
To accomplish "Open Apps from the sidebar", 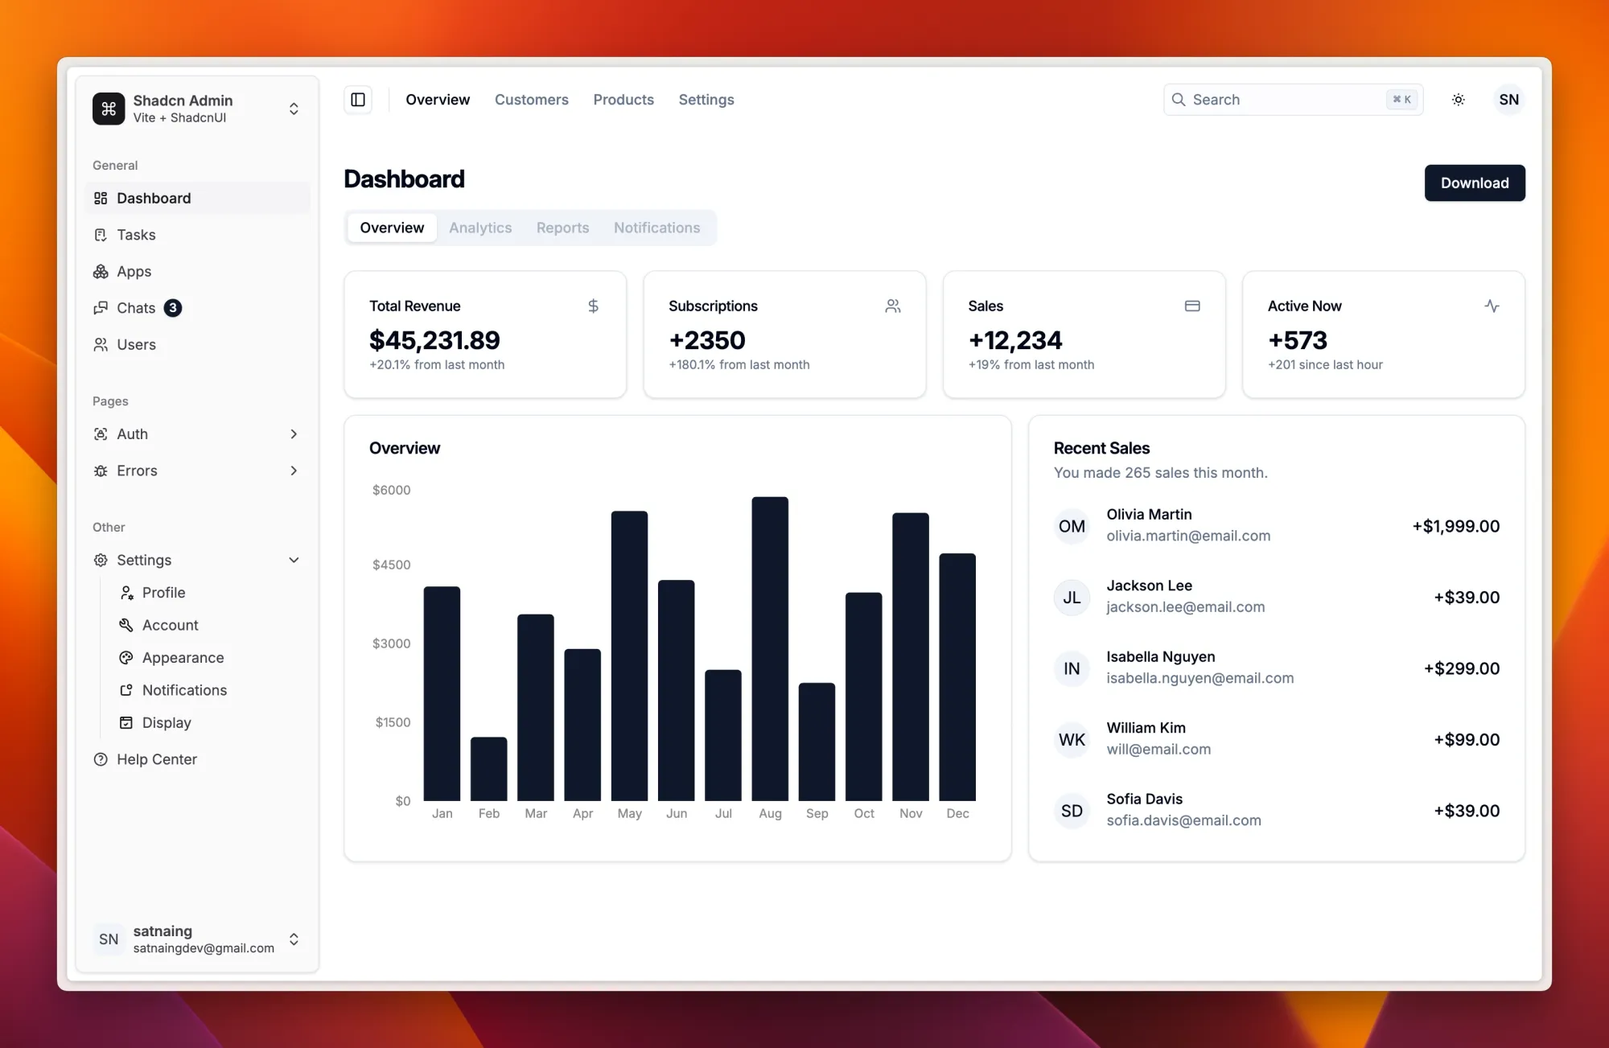I will pos(134,272).
